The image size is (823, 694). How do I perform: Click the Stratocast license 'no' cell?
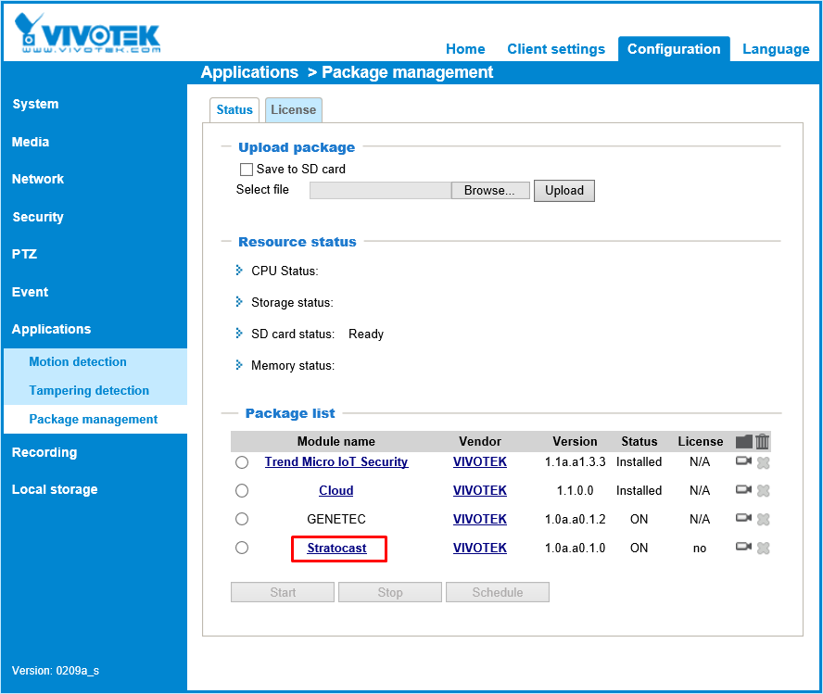(700, 549)
